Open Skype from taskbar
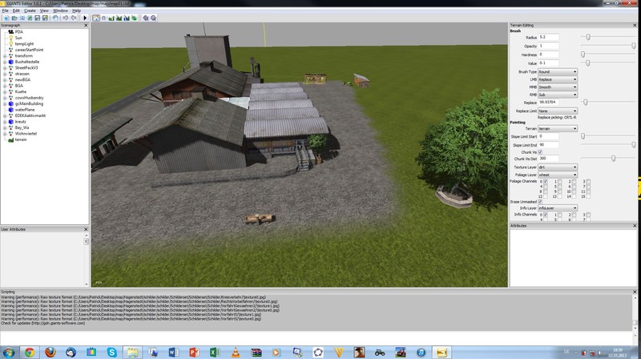641x359 pixels. coord(111,352)
